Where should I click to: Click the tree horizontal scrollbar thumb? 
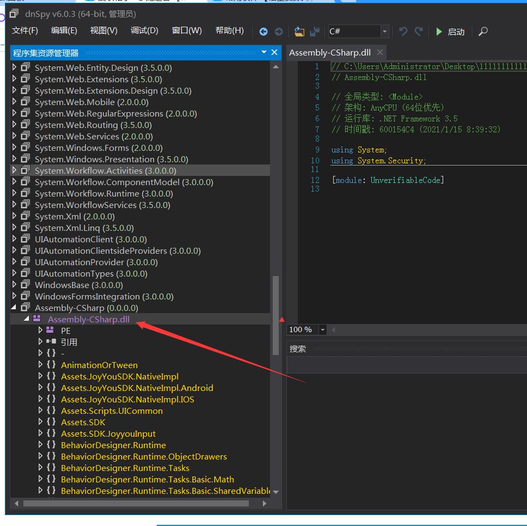[136, 503]
